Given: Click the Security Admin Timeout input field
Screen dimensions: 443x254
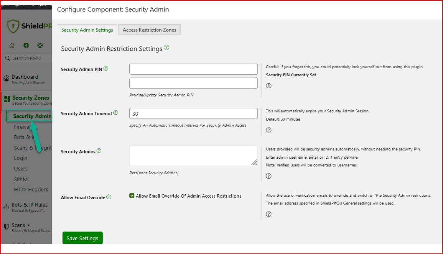Looking at the screenshot, I should [x=193, y=114].
